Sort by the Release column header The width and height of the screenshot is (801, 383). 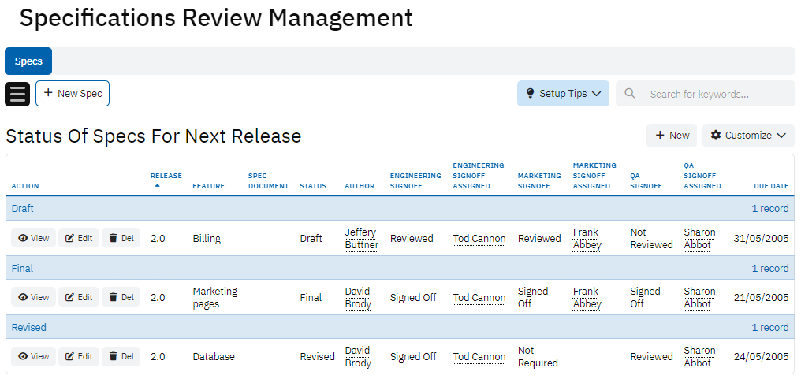coord(166,176)
